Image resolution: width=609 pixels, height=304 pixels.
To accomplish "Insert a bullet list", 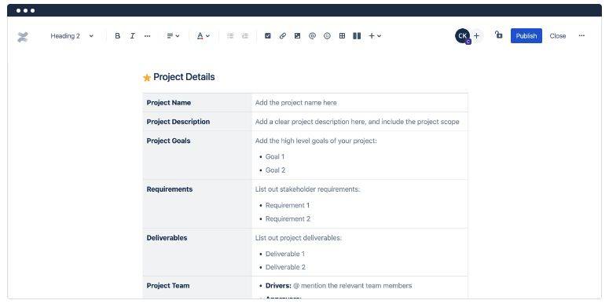I will [x=230, y=35].
